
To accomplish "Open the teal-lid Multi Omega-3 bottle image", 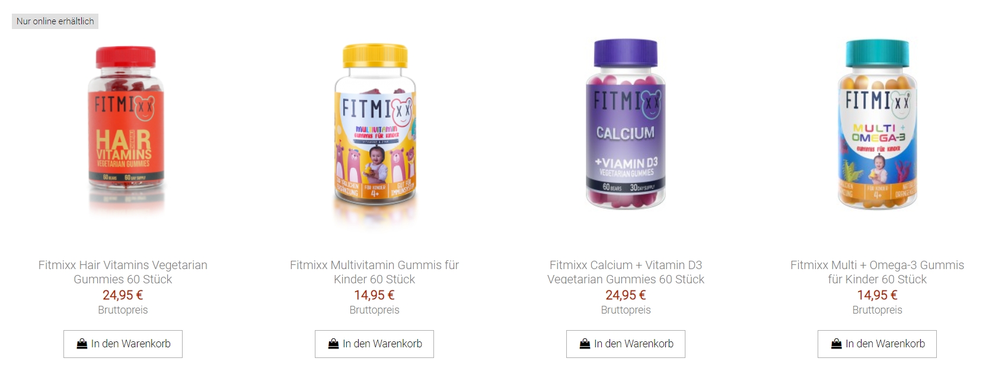I will 878,123.
